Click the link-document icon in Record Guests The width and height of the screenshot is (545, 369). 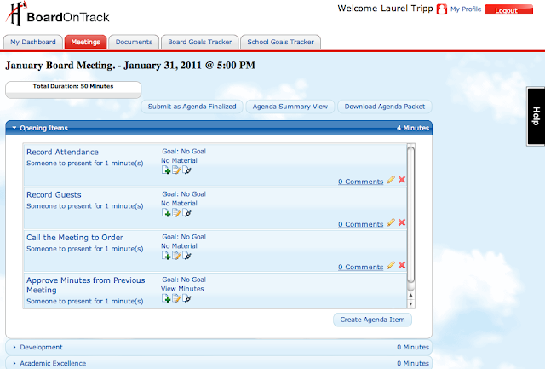(x=187, y=213)
